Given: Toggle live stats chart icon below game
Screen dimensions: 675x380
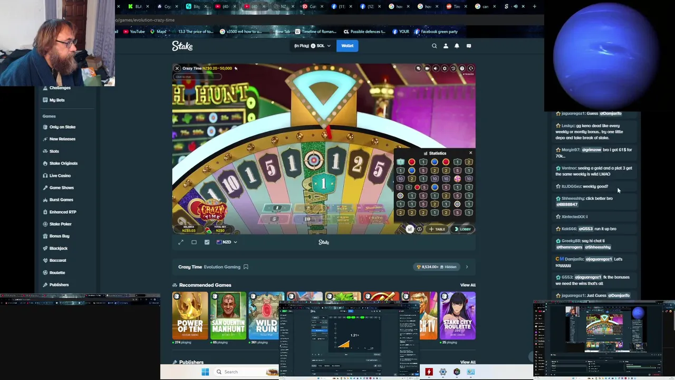Looking at the screenshot, I should coord(207,242).
